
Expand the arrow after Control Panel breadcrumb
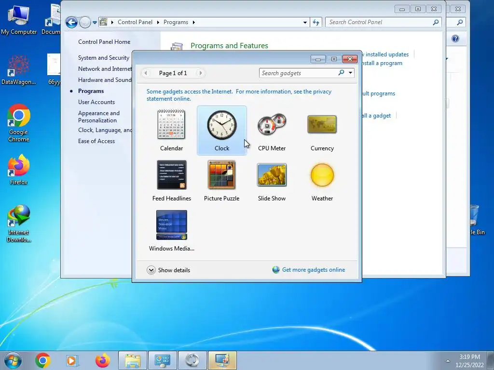pyautogui.click(x=158, y=22)
